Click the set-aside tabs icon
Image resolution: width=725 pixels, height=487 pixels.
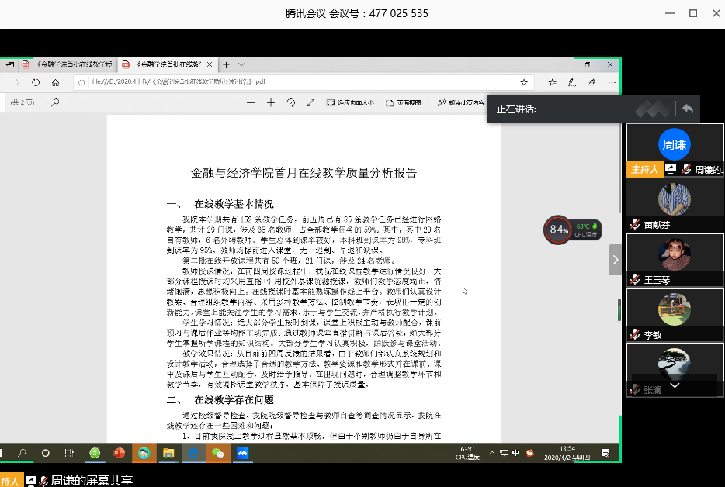pyautogui.click(x=10, y=64)
